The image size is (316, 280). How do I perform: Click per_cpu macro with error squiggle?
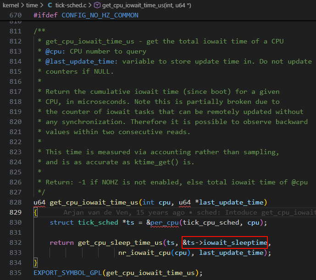click(x=165, y=222)
